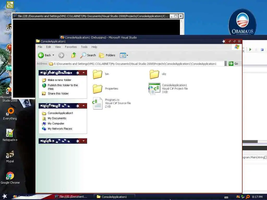The width and height of the screenshot is (267, 200).
Task: Open ConsoleApplication1 link under Other Places
Action: click(60, 113)
